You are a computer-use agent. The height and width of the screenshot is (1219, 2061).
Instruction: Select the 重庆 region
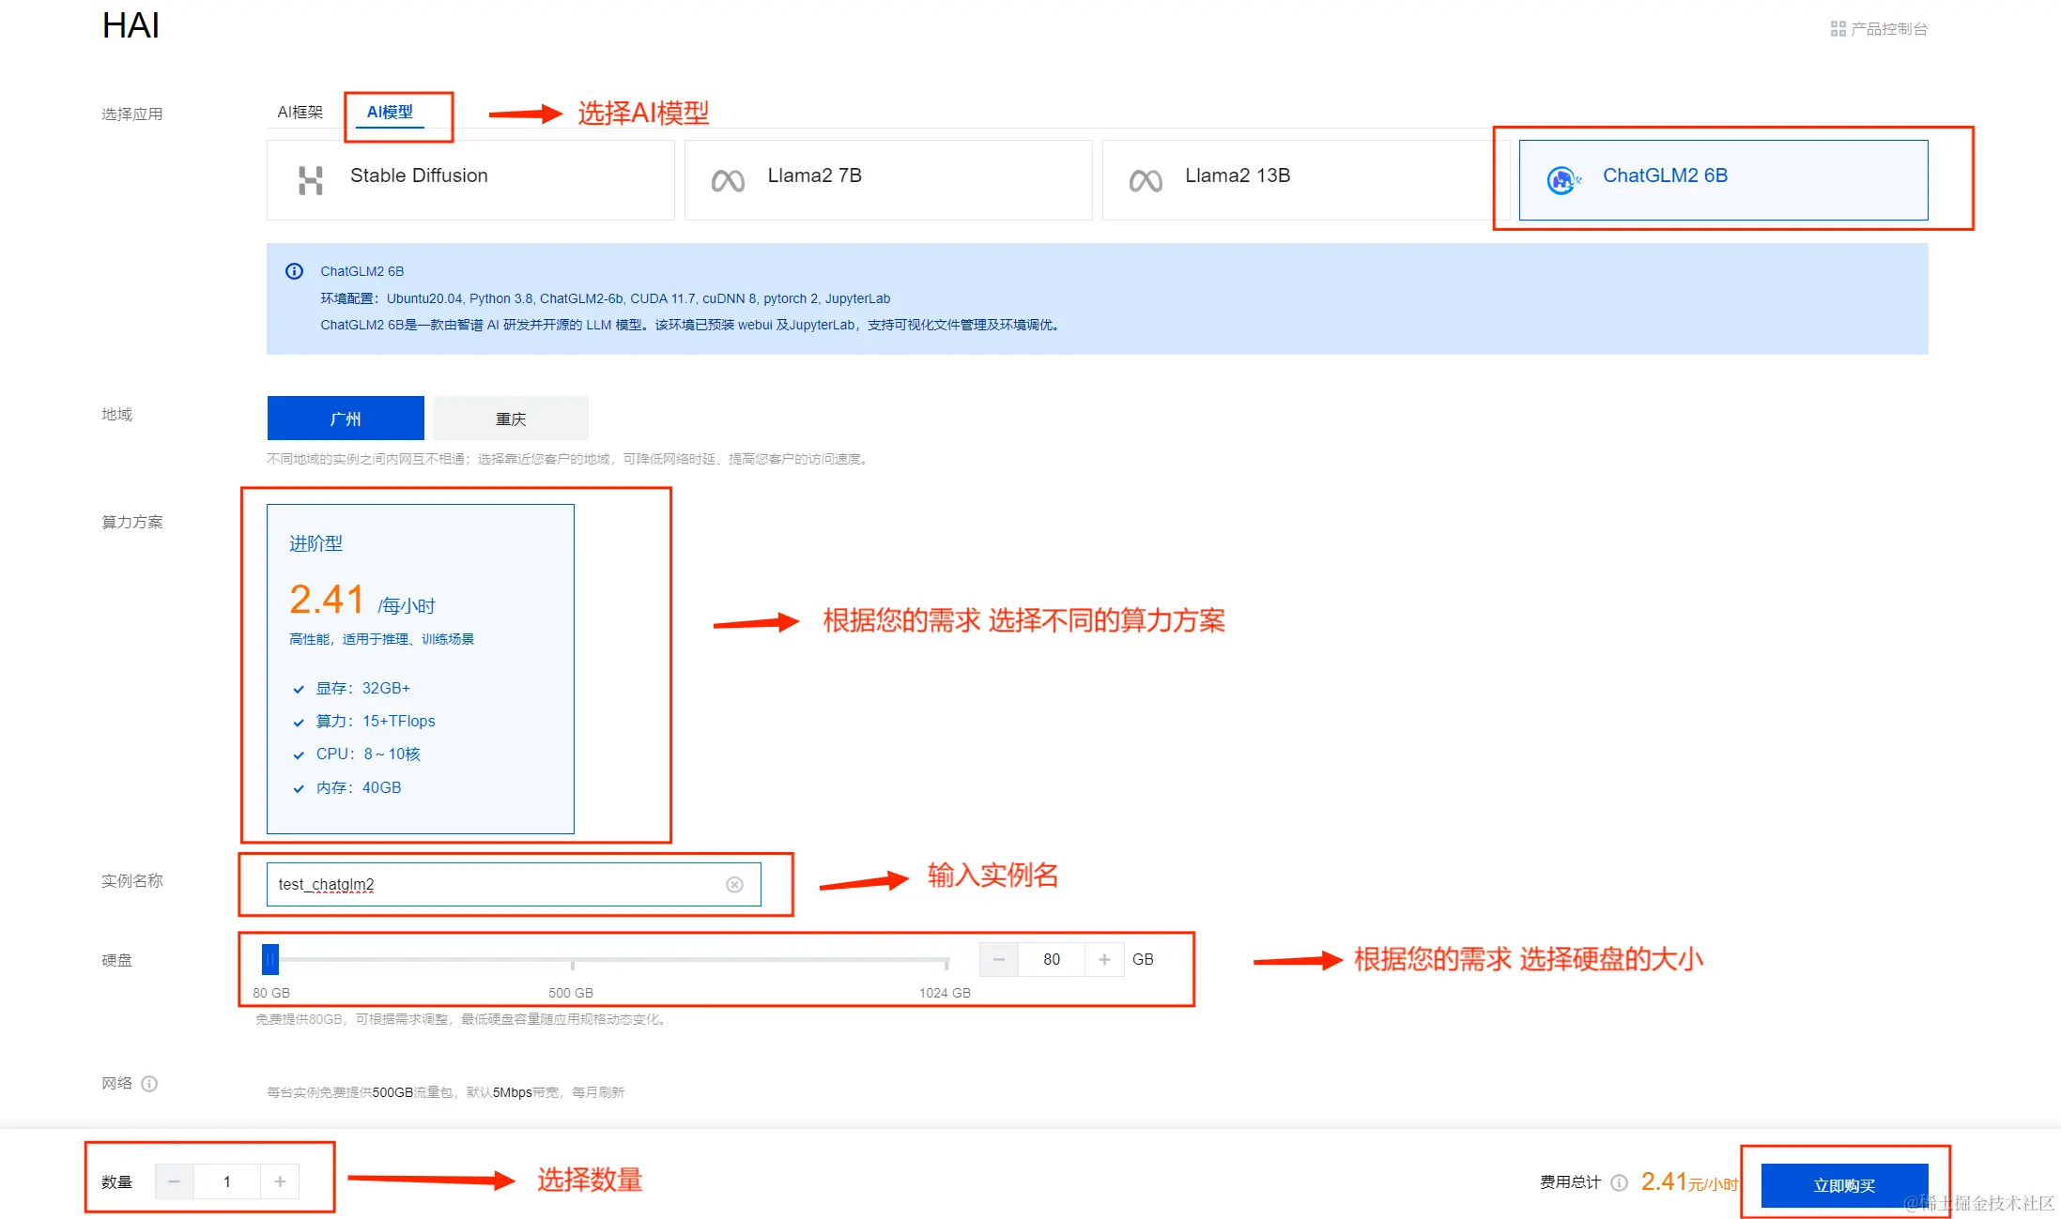point(511,419)
